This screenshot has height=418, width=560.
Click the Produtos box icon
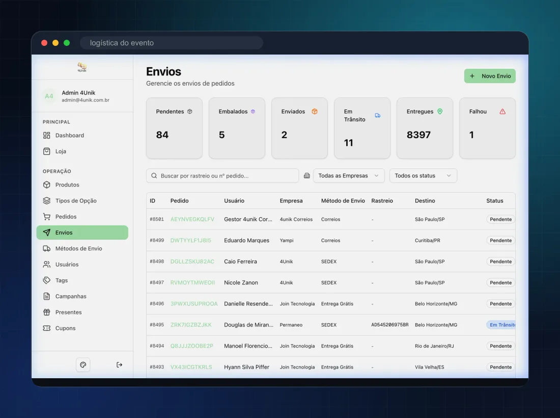pyautogui.click(x=47, y=185)
